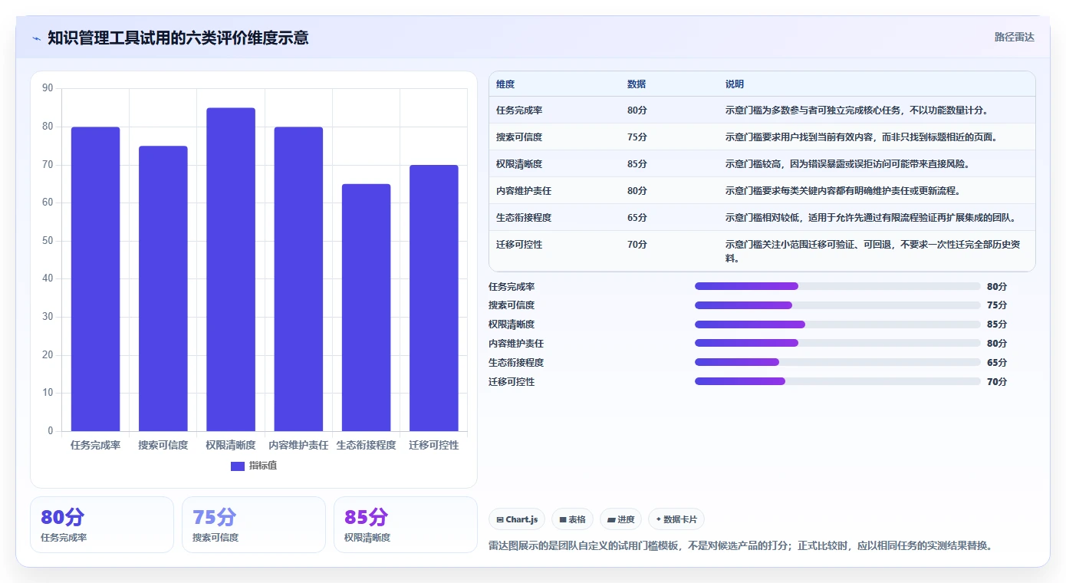Image resolution: width=1066 pixels, height=583 pixels.
Task: Open the 85分 权限清晰度 data card
Action: [x=406, y=525]
